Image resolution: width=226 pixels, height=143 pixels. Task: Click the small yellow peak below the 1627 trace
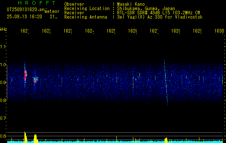click(166, 140)
